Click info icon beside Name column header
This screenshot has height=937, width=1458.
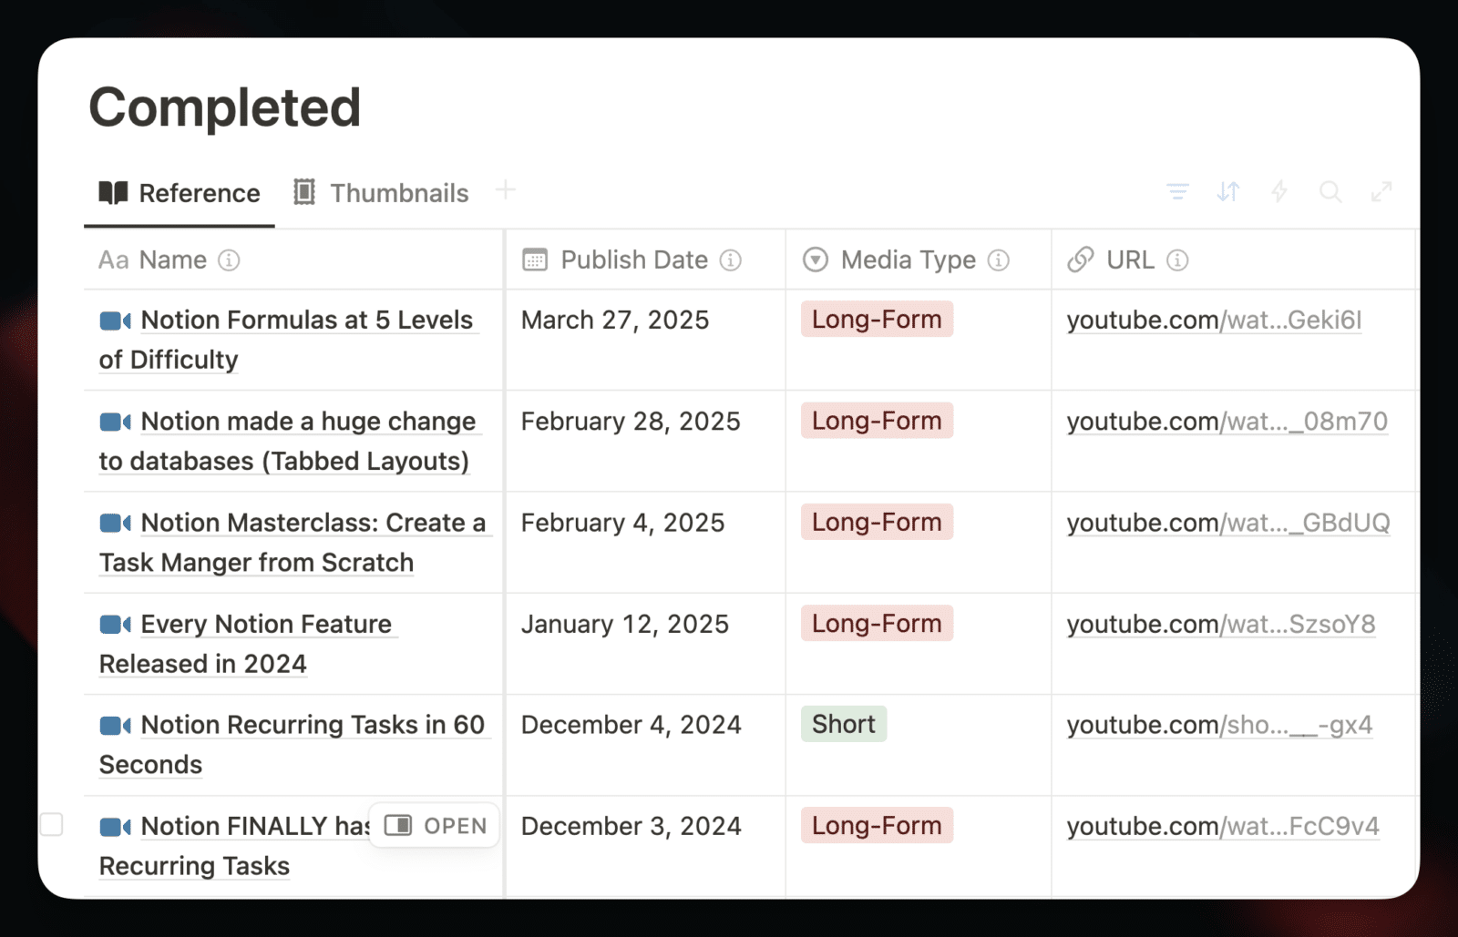229,260
